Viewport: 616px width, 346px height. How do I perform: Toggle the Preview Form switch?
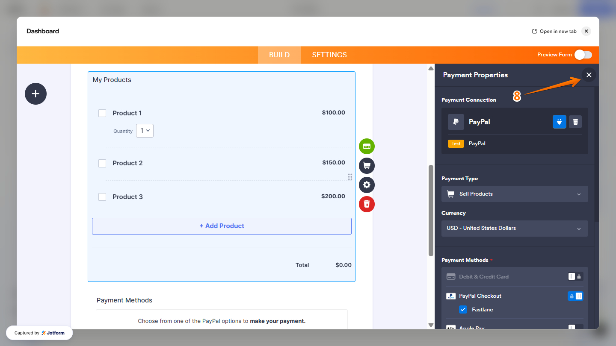pyautogui.click(x=583, y=55)
